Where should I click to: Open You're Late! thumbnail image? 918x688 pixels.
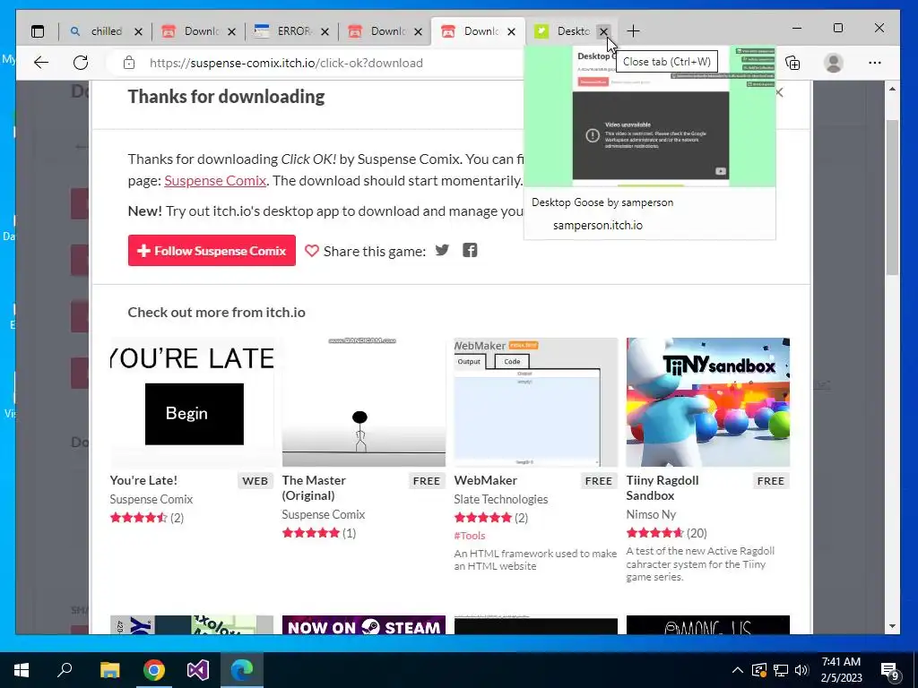click(192, 402)
